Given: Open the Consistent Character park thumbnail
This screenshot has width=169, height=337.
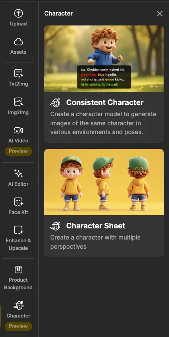Looking at the screenshot, I should coord(104,58).
